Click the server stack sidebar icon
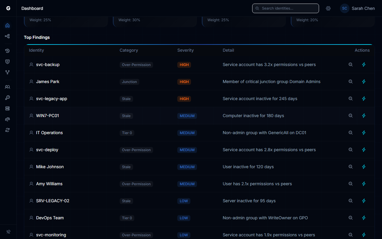Image resolution: width=382 pixels, height=239 pixels. click(x=7, y=108)
